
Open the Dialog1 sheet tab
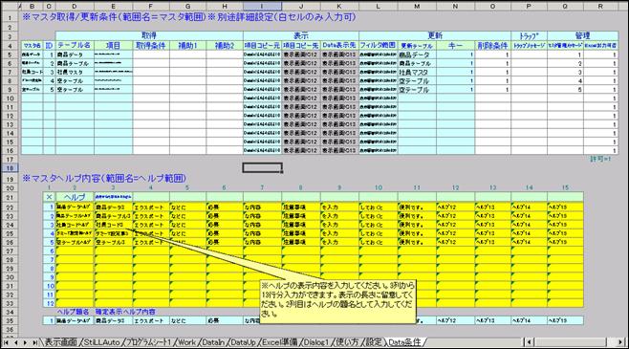[316, 342]
